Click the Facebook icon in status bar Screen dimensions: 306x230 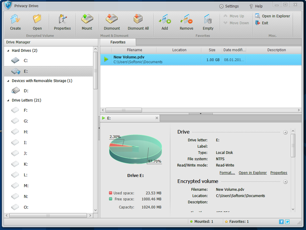281,221
